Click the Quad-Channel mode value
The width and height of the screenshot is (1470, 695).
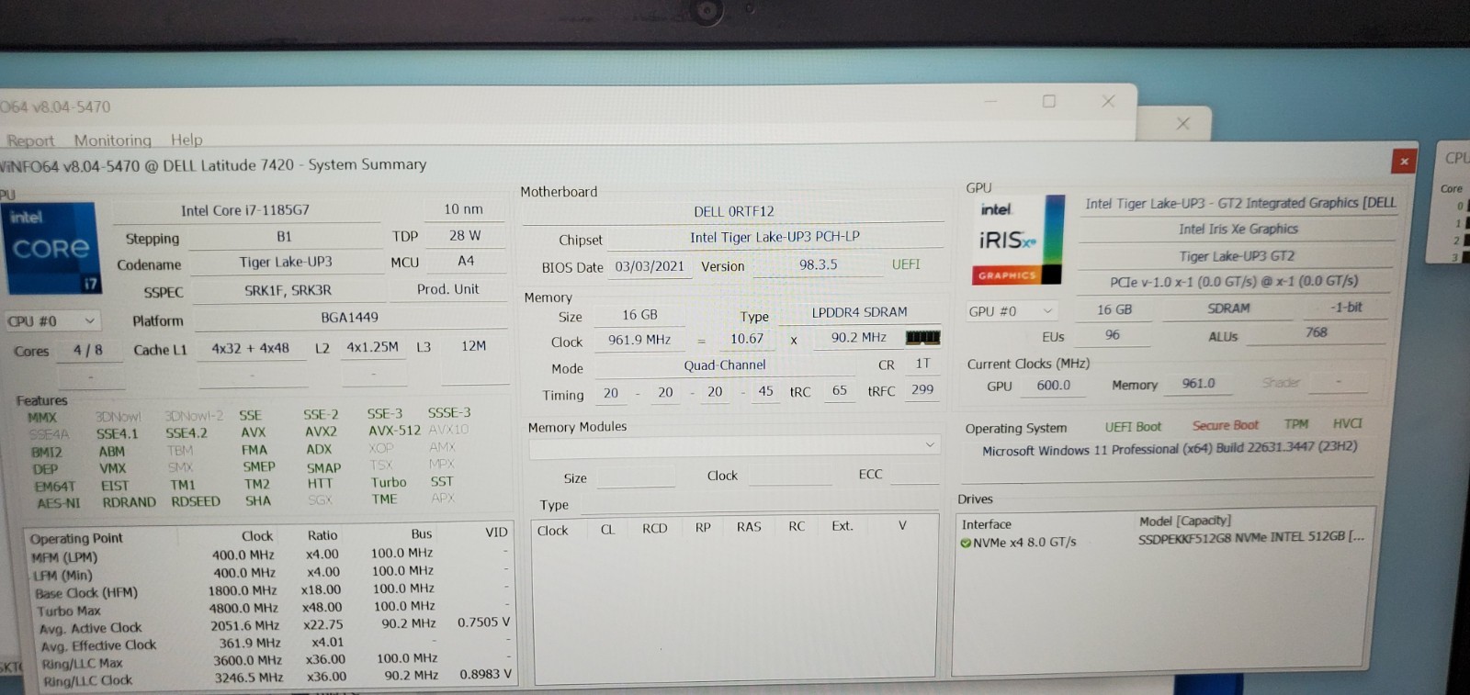[x=724, y=365]
